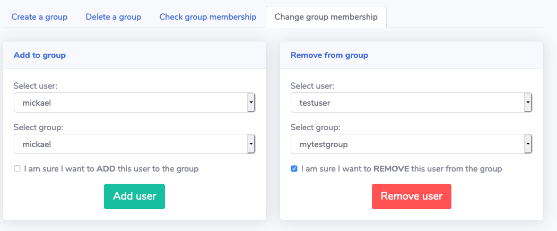This screenshot has height=231, width=557.
Task: Click the green Add user button
Action: click(x=134, y=196)
